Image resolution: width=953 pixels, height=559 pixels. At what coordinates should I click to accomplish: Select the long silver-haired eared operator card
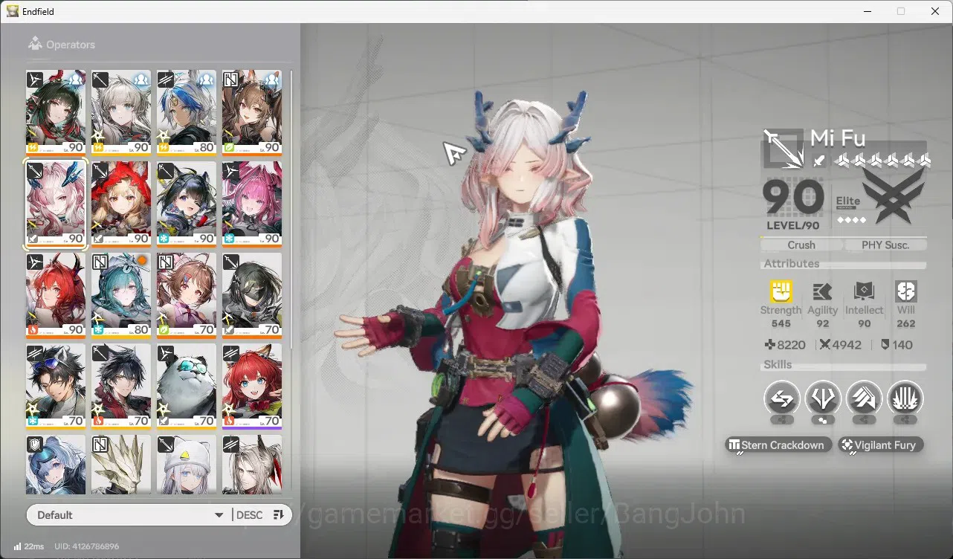pyautogui.click(x=252, y=465)
